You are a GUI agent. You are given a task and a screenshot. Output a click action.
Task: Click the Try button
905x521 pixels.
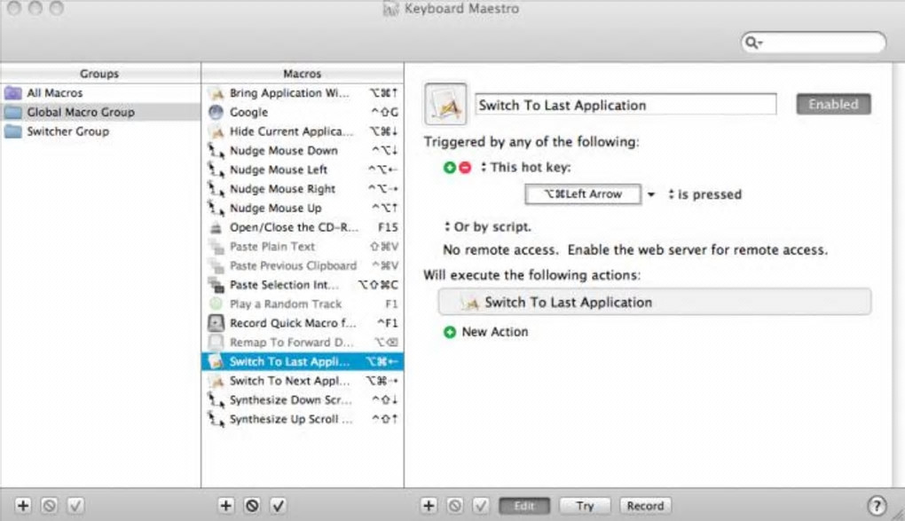(585, 506)
